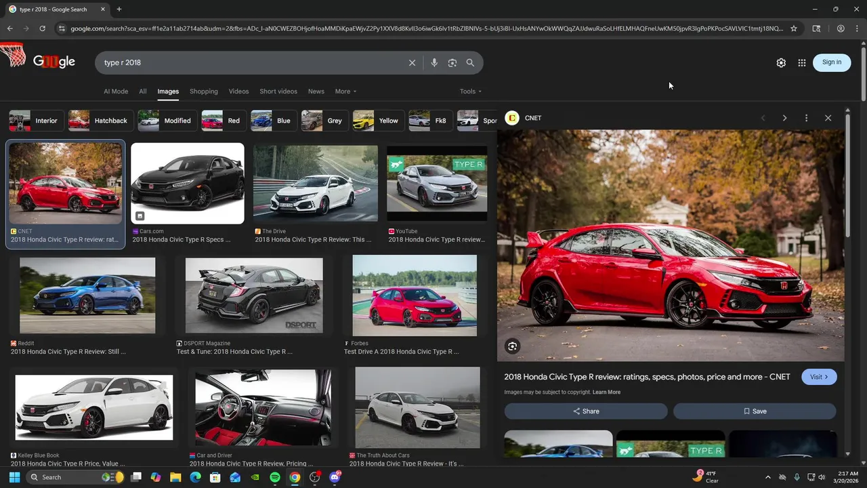Start a voice search with the microphone
Screen dimensions: 867x488
(434, 62)
